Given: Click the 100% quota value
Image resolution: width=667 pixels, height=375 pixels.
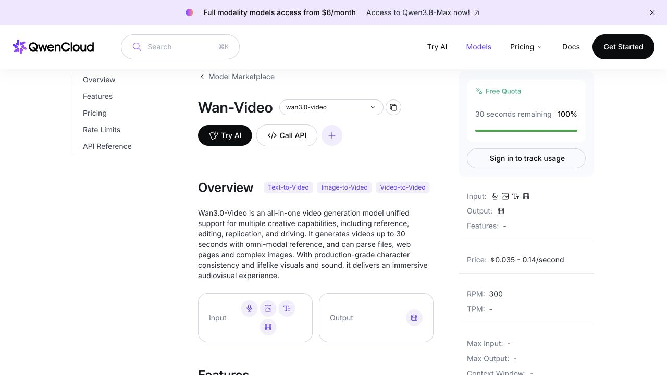Looking at the screenshot, I should (567, 114).
